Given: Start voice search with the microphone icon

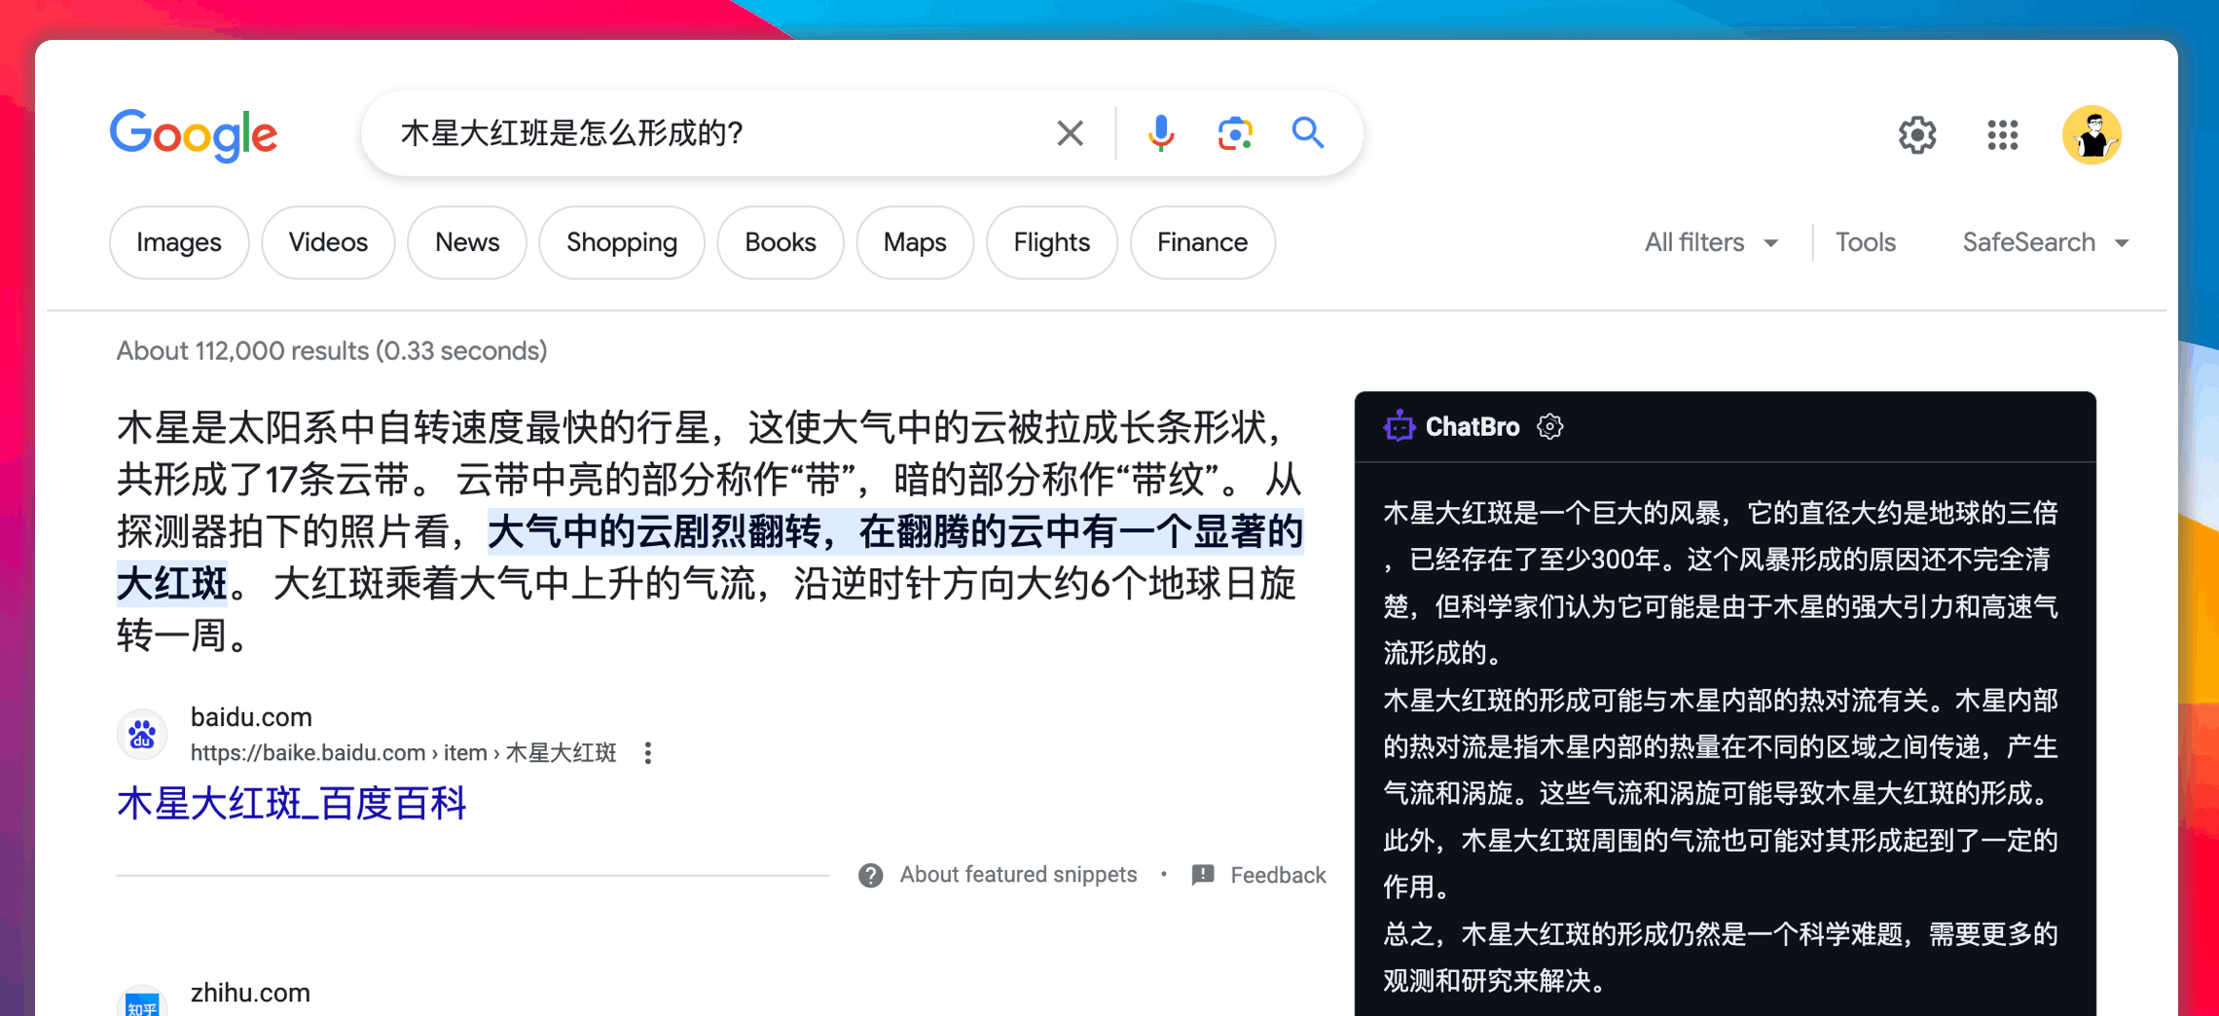Looking at the screenshot, I should tap(1160, 133).
